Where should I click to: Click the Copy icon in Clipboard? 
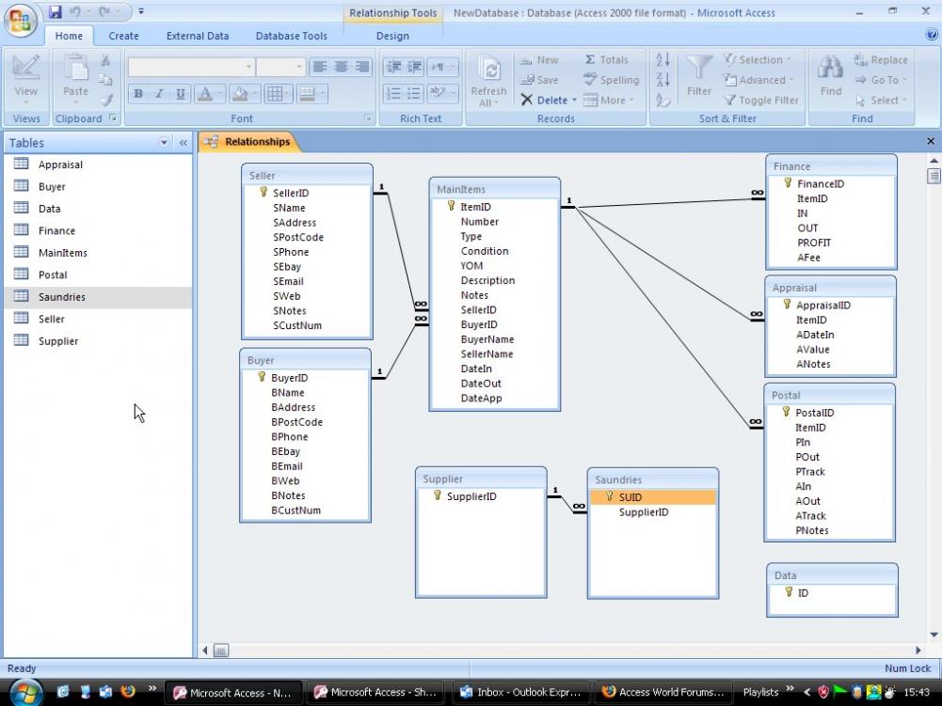[x=105, y=80]
